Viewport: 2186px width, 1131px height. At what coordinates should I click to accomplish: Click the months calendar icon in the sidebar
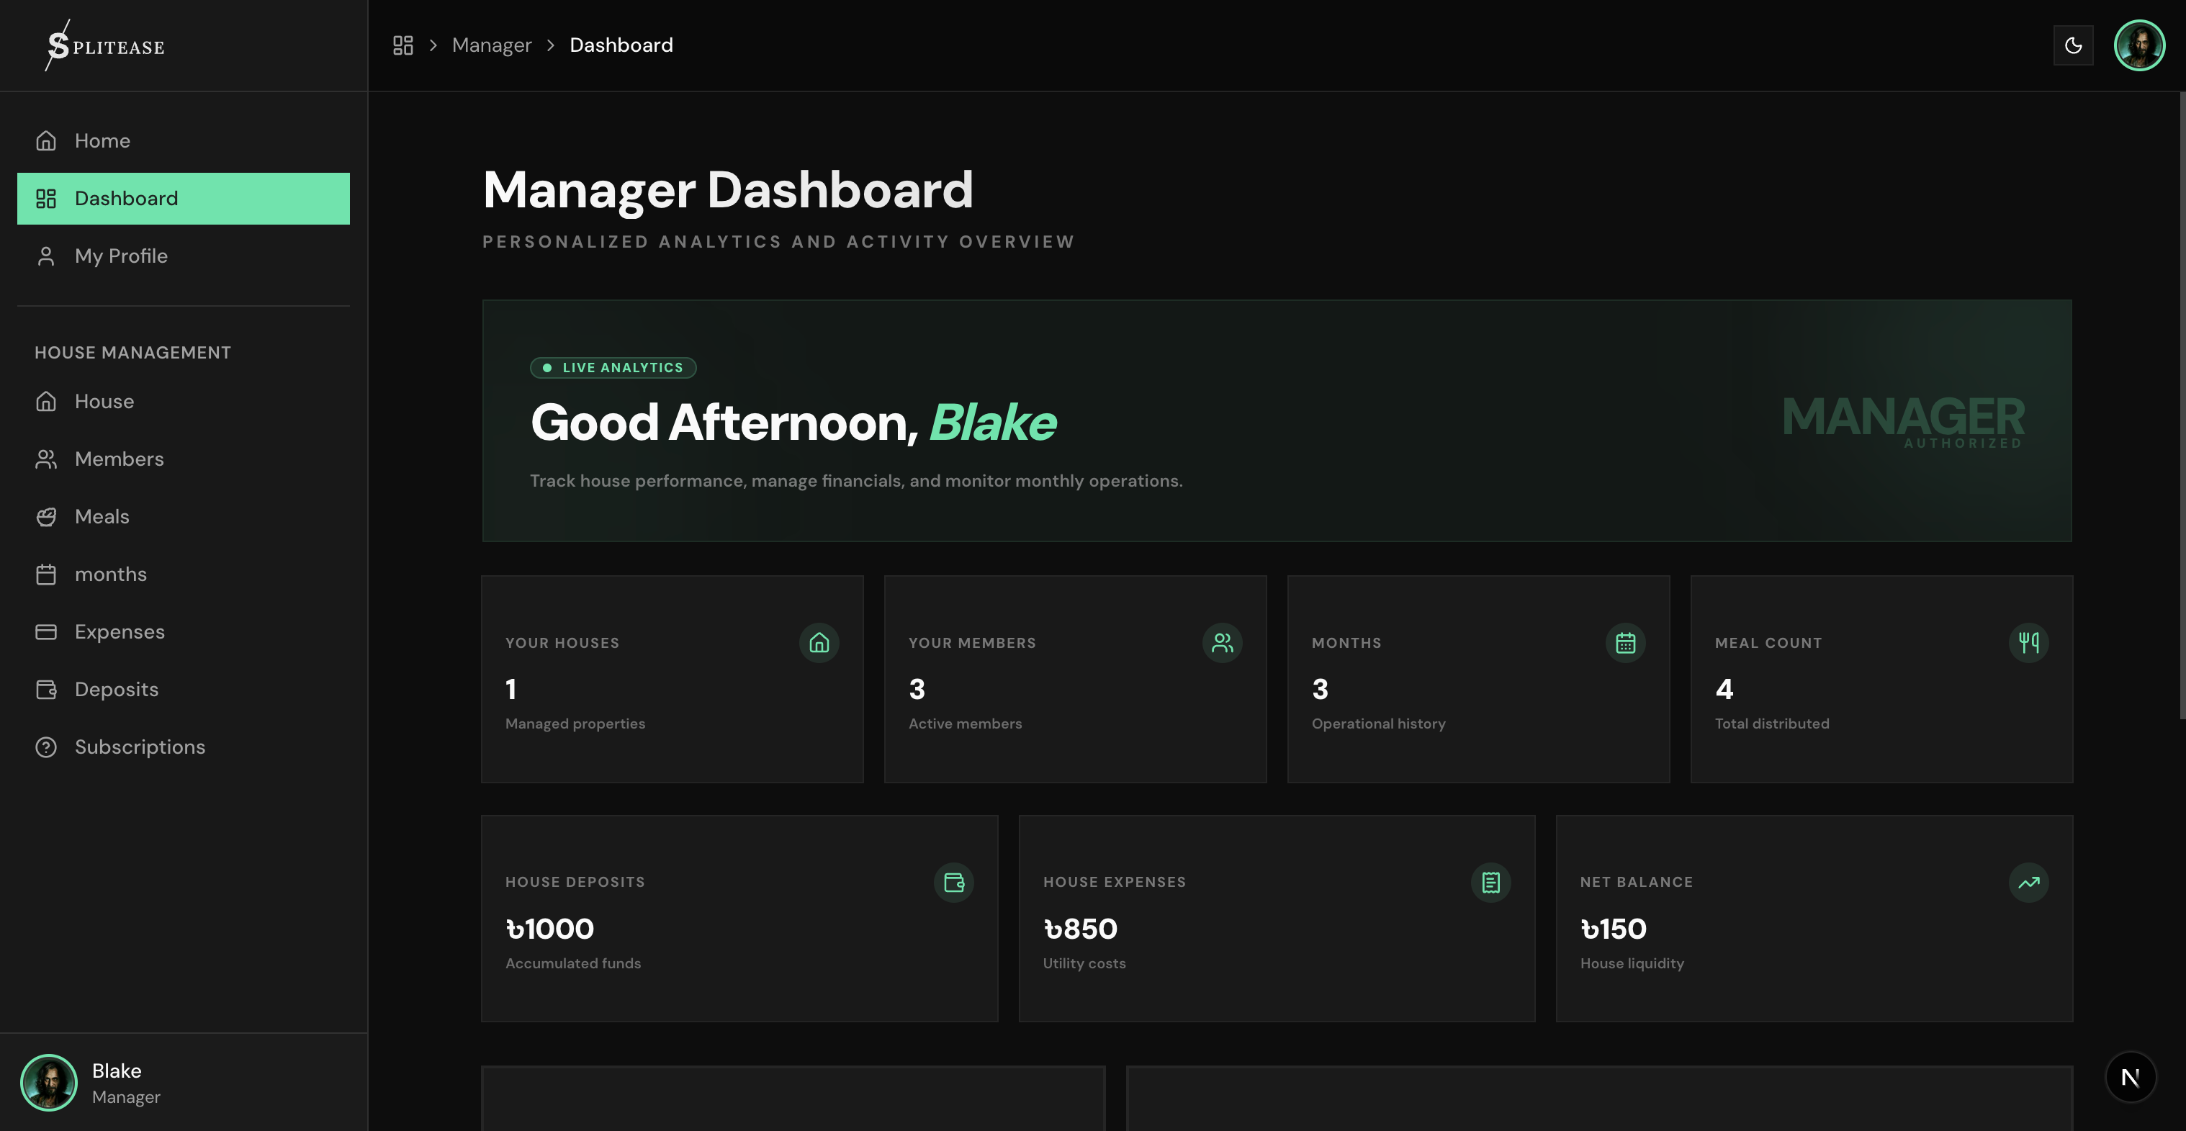point(46,574)
